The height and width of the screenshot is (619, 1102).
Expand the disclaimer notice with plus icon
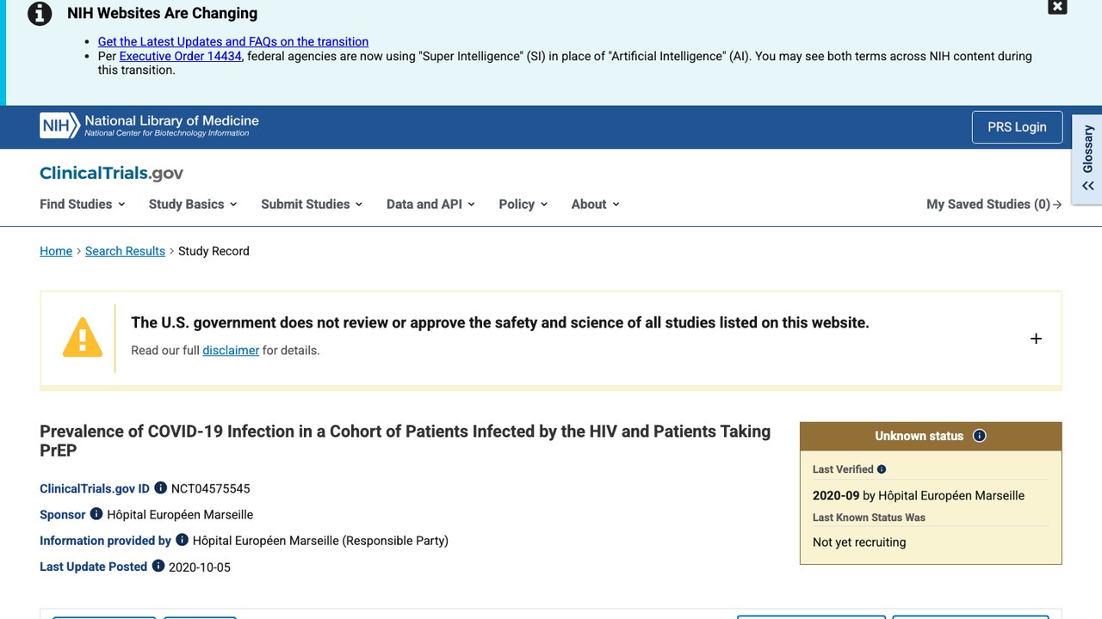point(1036,339)
